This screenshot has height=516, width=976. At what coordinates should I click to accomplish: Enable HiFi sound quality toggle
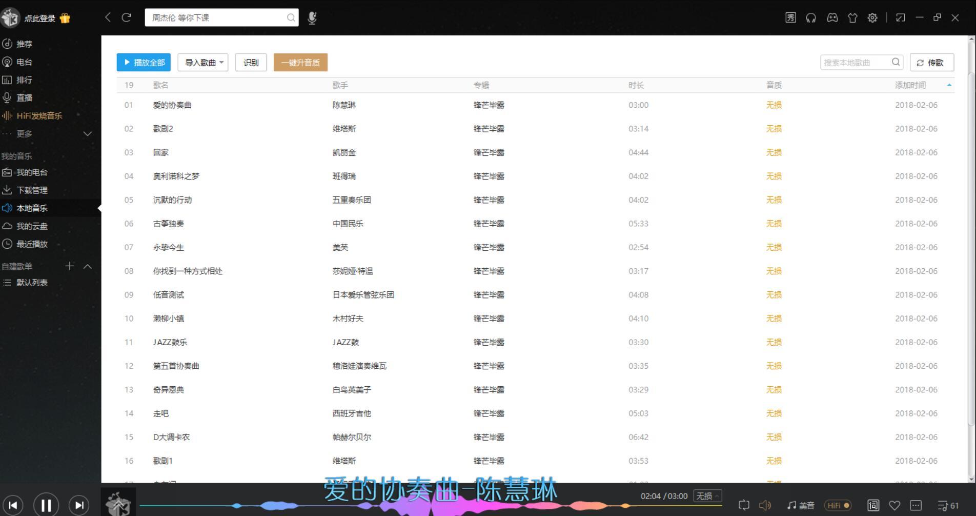(x=838, y=505)
